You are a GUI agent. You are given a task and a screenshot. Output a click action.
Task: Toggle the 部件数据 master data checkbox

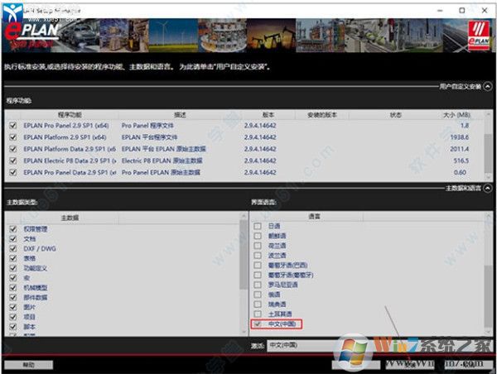click(x=13, y=297)
